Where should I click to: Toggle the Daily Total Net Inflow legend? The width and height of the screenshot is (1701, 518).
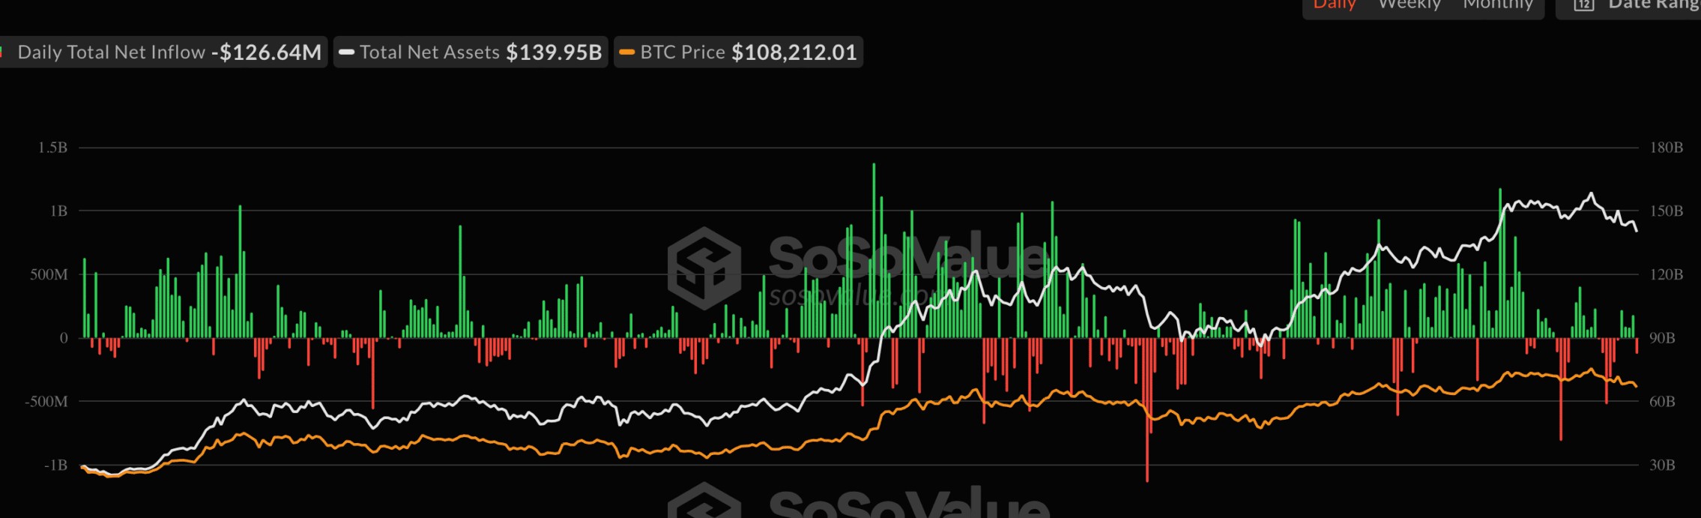click(162, 52)
